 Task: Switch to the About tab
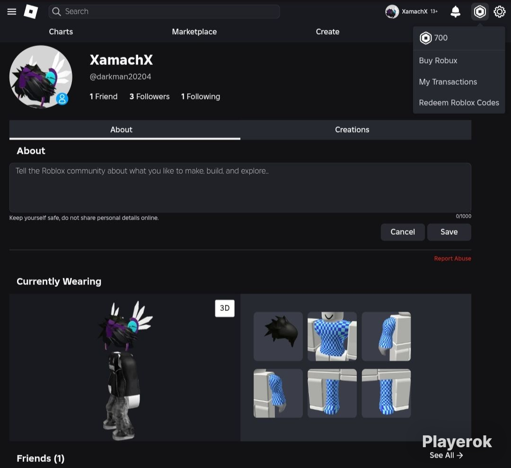pos(125,130)
